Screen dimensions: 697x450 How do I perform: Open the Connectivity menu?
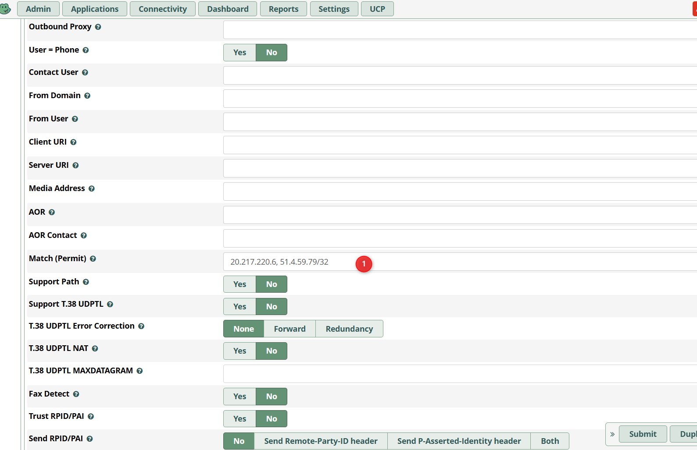coord(163,9)
